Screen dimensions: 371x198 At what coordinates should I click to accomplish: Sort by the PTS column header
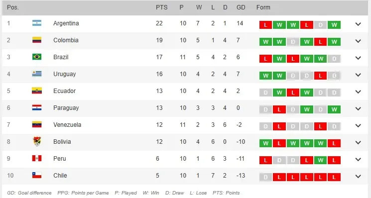[162, 7]
